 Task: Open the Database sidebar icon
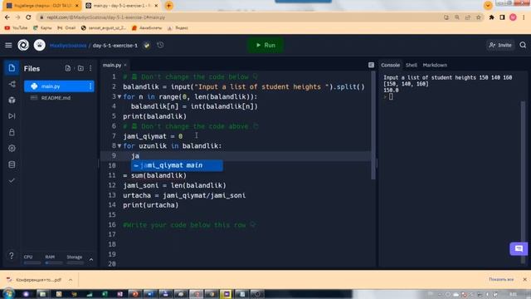[x=12, y=164]
